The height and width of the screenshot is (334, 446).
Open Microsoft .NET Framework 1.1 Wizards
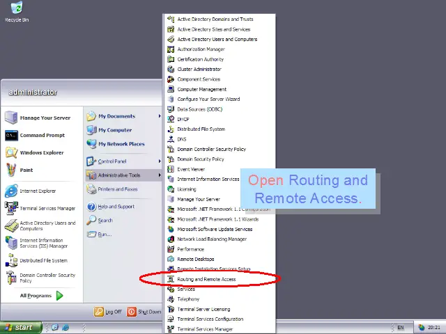(x=220, y=219)
